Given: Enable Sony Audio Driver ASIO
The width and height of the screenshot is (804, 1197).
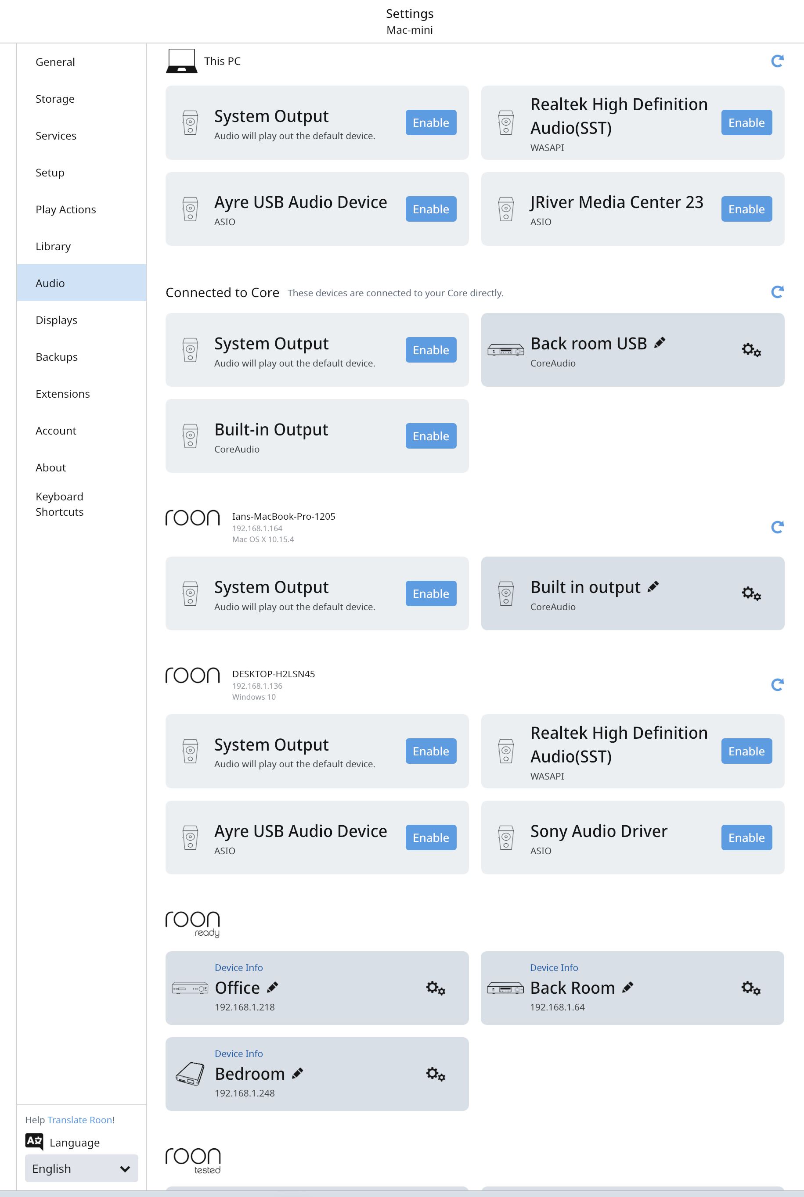Looking at the screenshot, I should [x=746, y=838].
